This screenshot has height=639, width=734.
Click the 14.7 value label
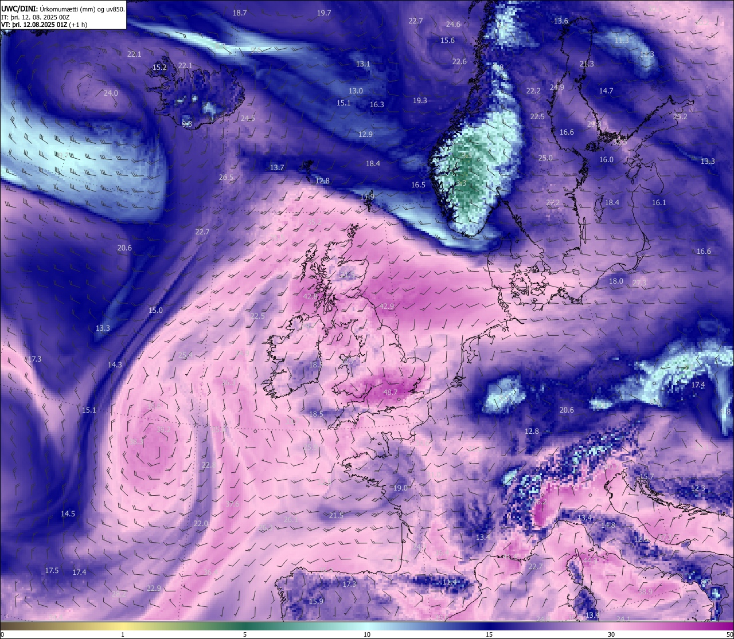click(x=606, y=91)
